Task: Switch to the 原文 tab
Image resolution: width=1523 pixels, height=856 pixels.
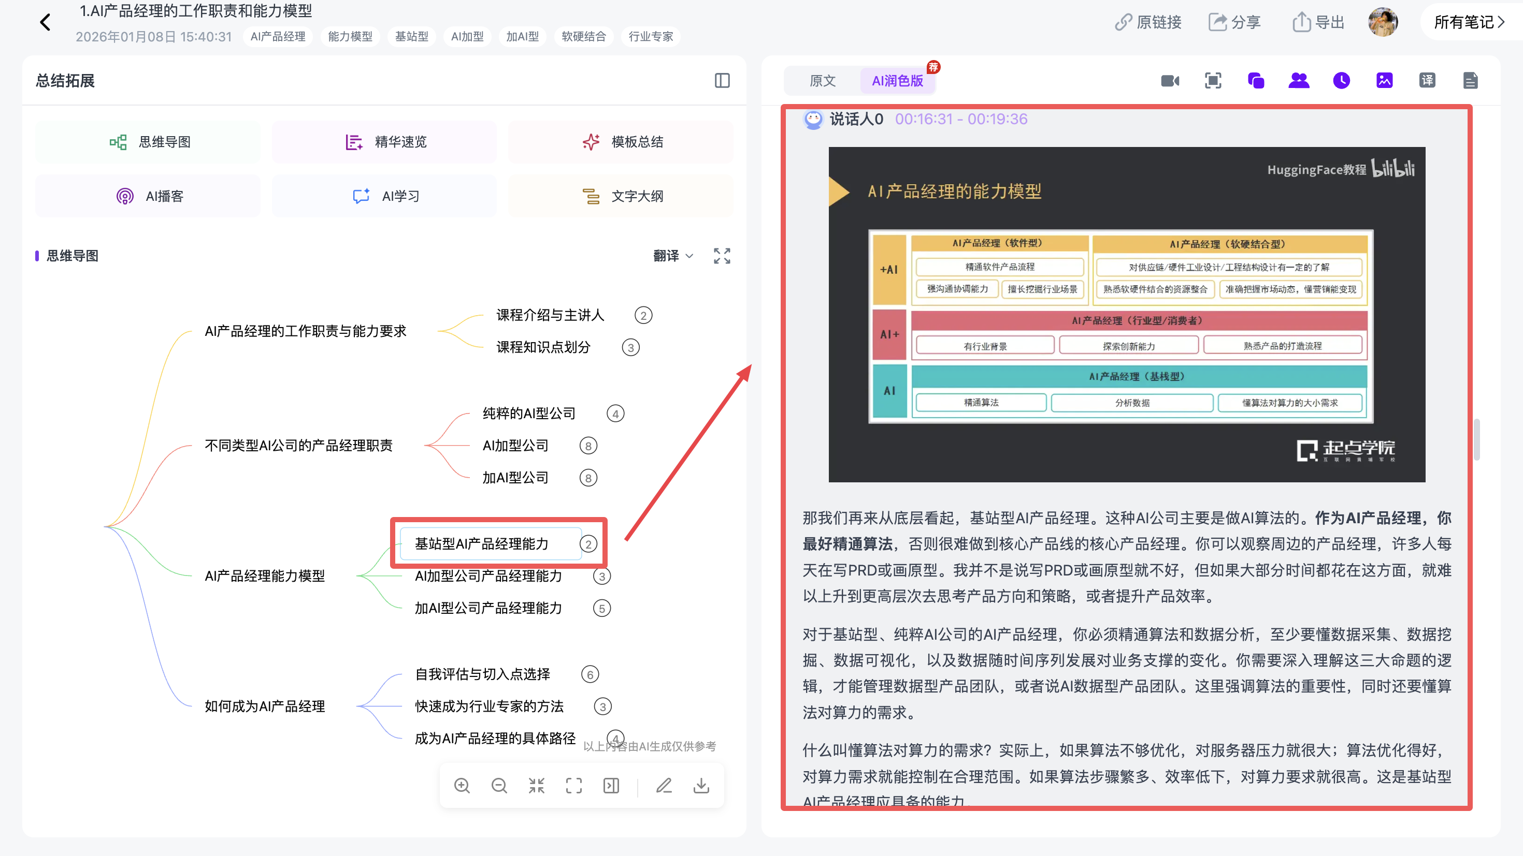Action: 823,80
